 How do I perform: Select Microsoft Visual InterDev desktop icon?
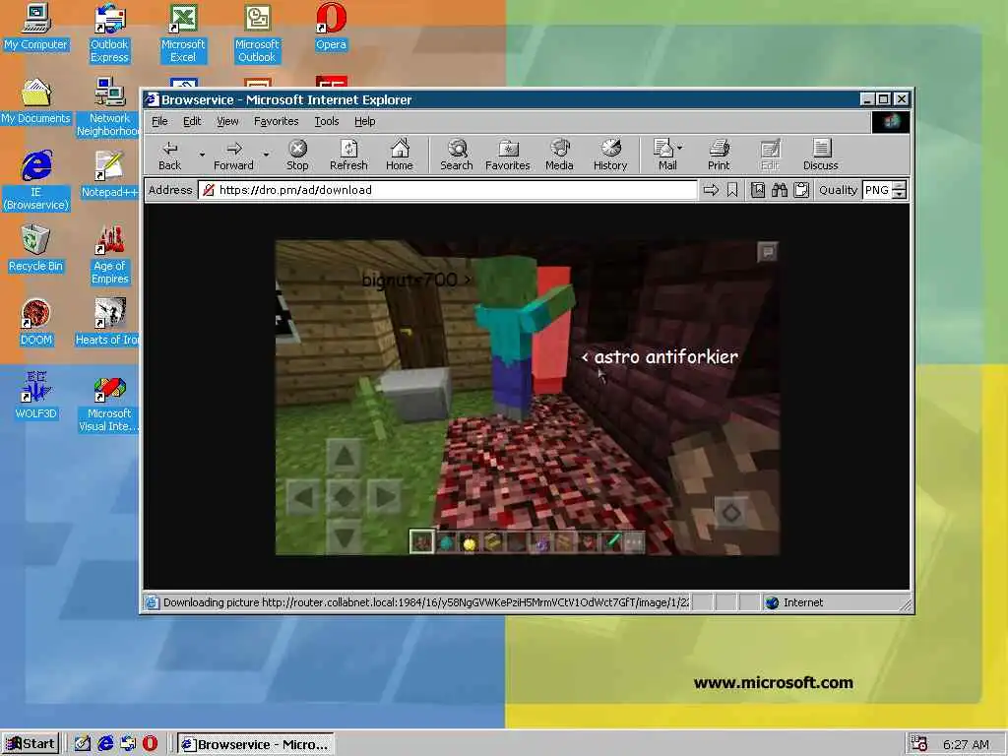point(108,403)
